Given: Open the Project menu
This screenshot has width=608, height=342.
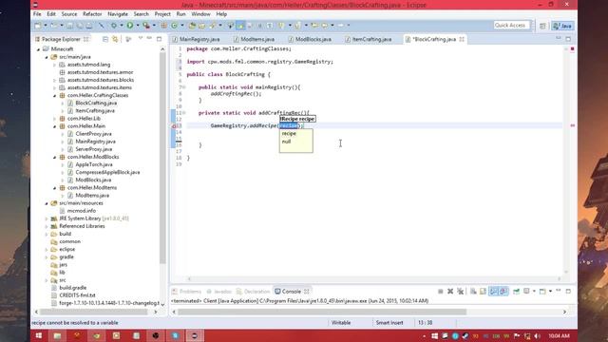Looking at the screenshot, I should [x=162, y=14].
